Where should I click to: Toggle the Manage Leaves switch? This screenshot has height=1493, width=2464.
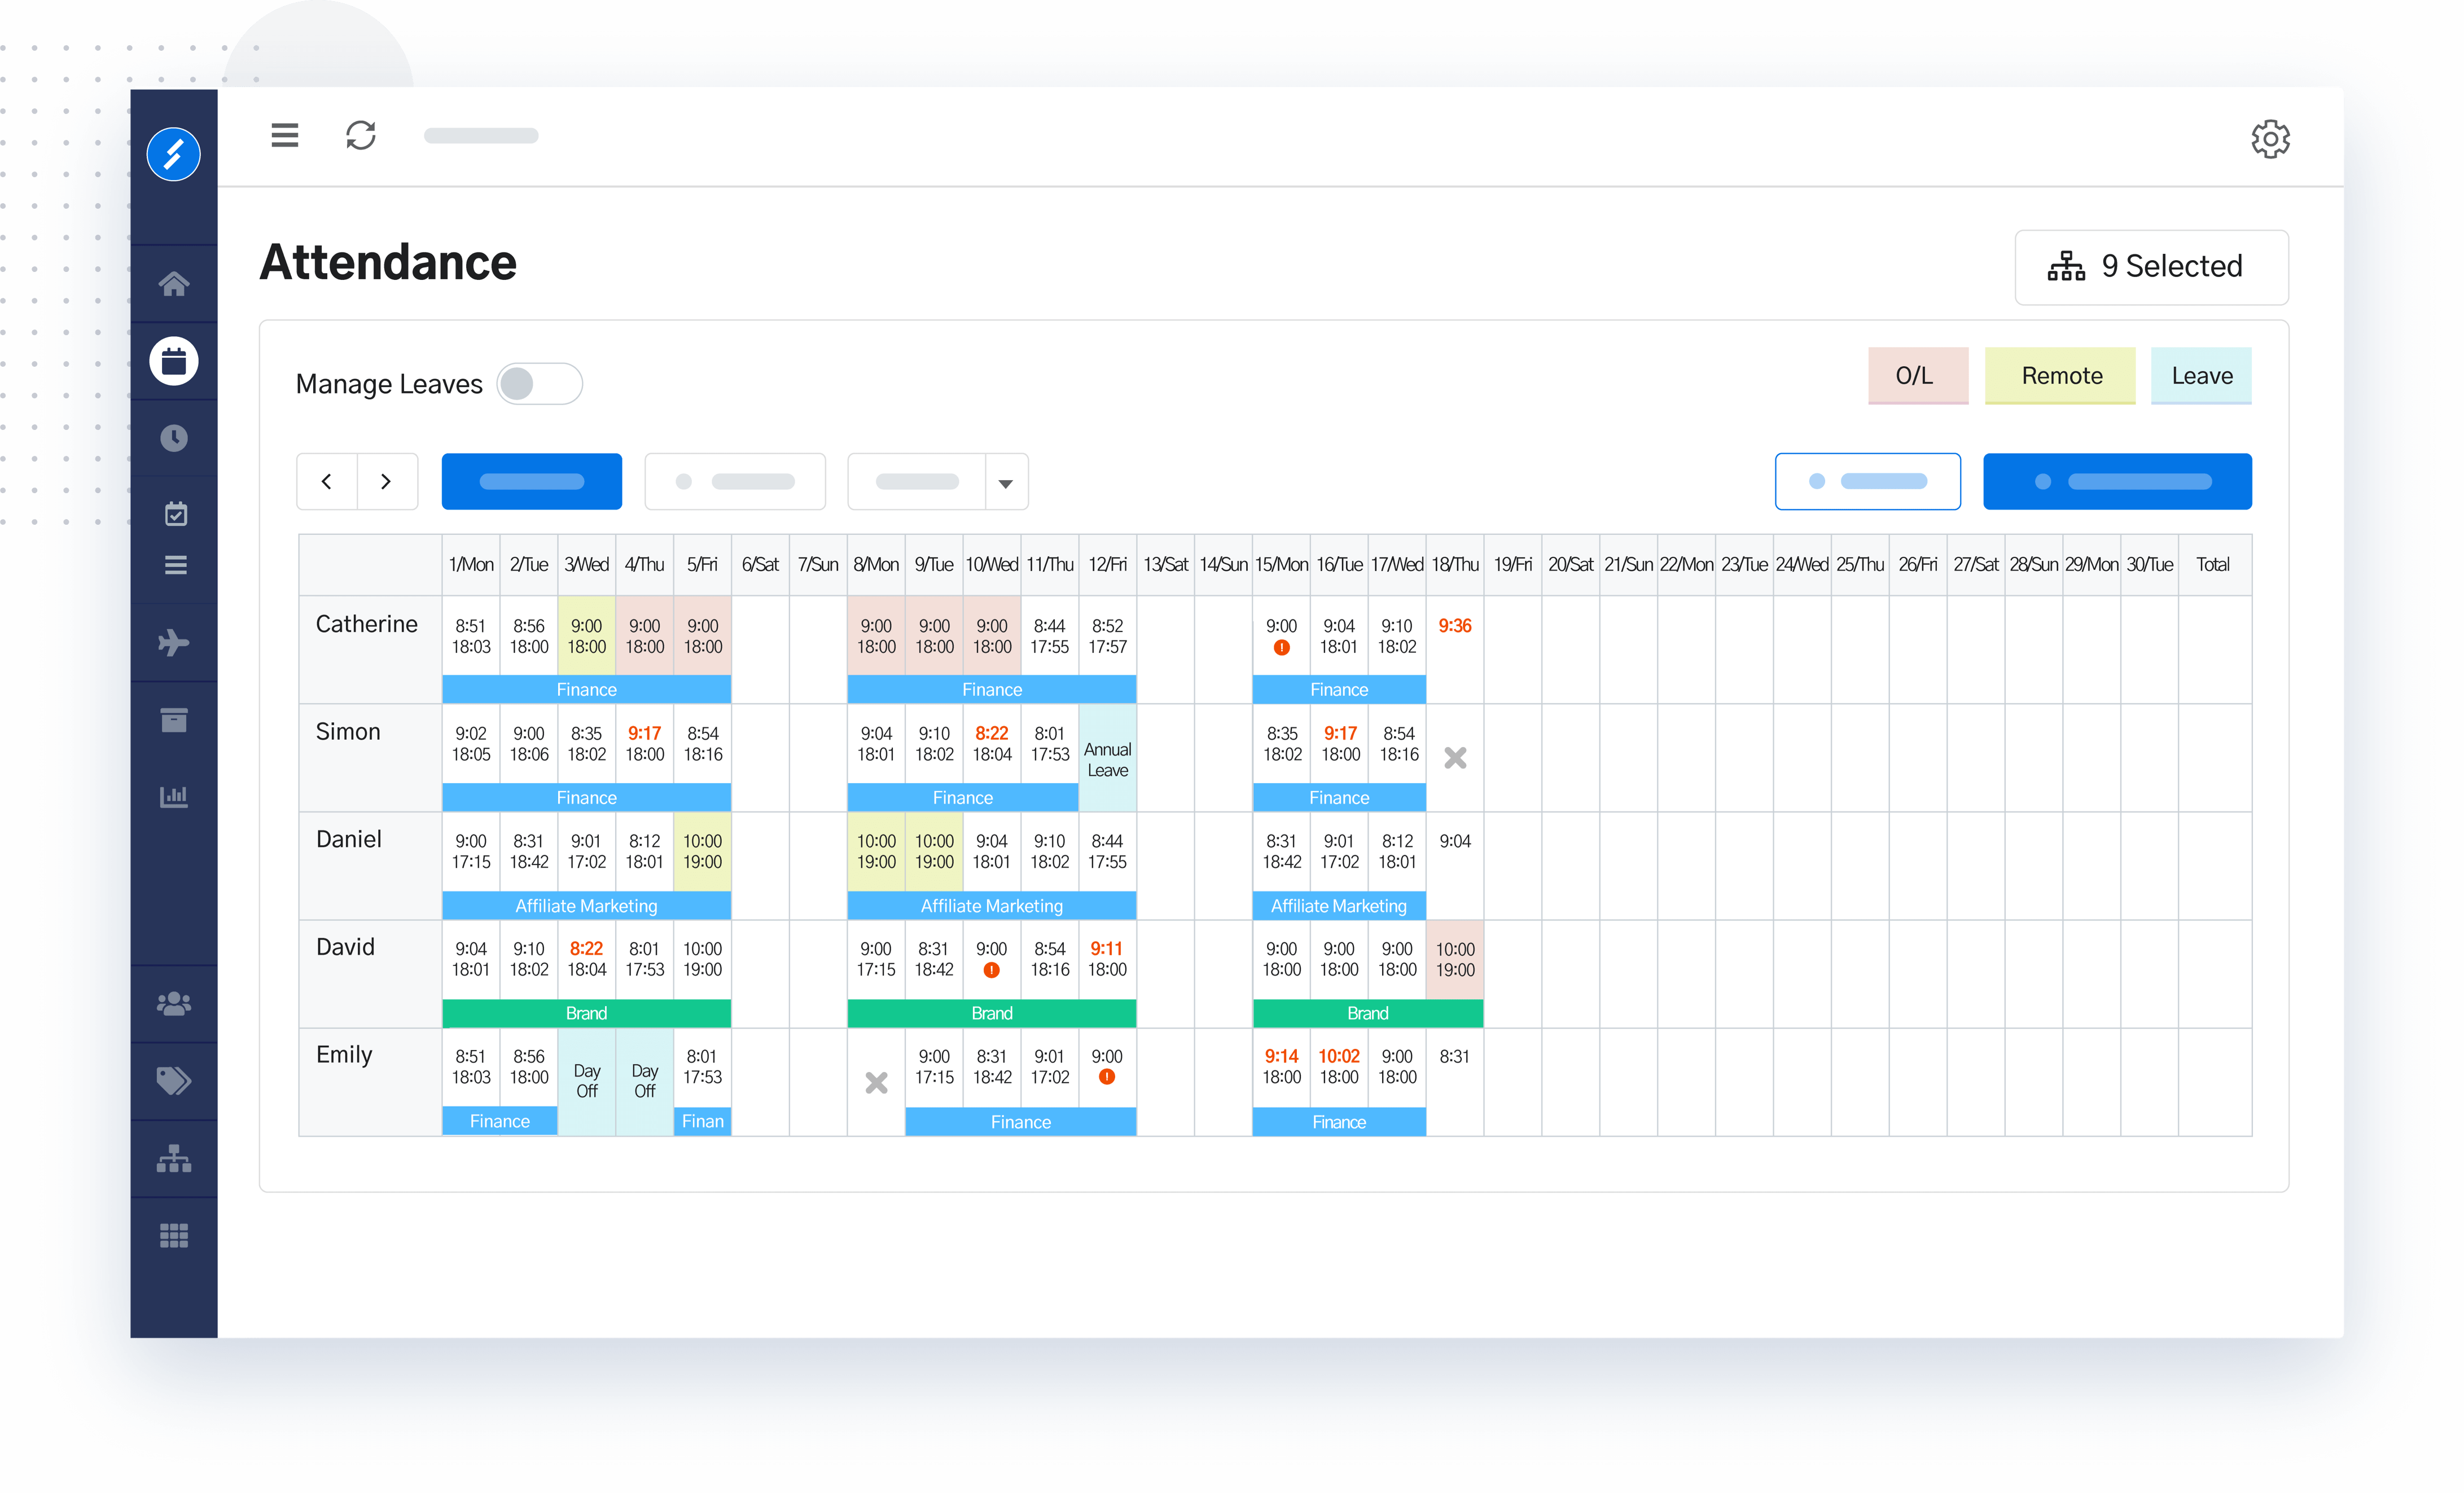(x=540, y=384)
